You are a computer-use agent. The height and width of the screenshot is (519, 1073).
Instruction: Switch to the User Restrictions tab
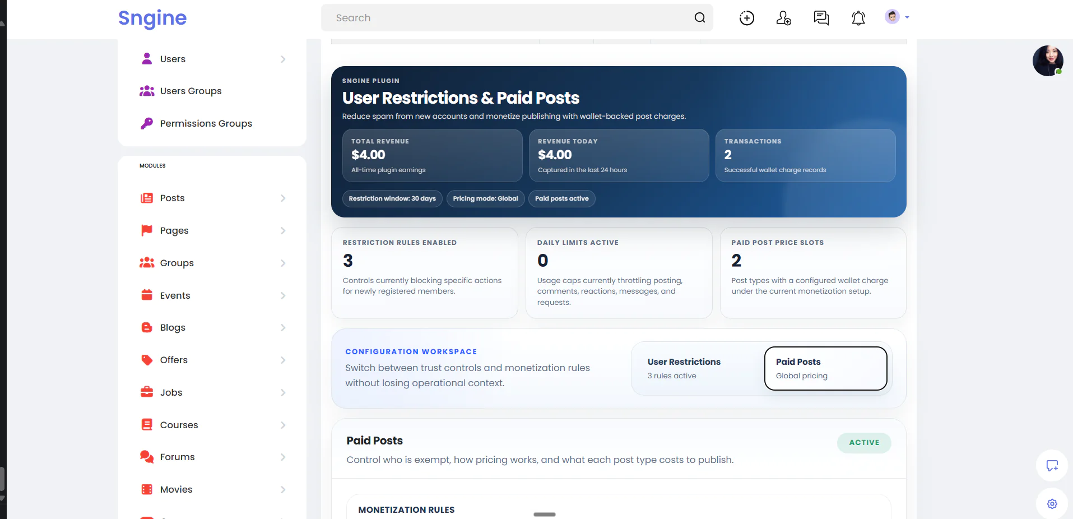point(698,368)
